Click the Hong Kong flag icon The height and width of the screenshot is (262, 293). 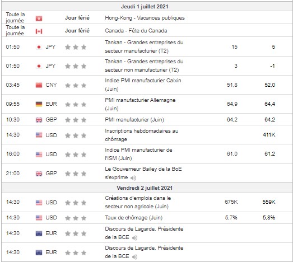coord(39,18)
